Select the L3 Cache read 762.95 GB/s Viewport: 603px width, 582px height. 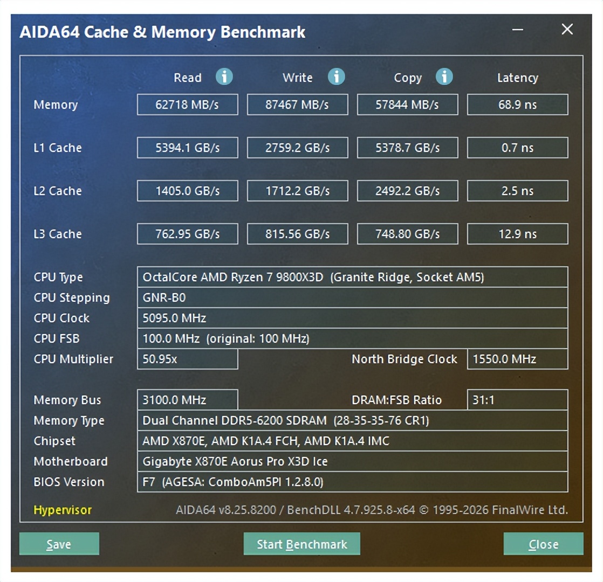coord(187,233)
